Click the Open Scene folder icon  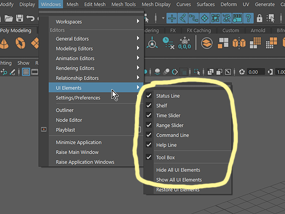[x=8, y=18]
